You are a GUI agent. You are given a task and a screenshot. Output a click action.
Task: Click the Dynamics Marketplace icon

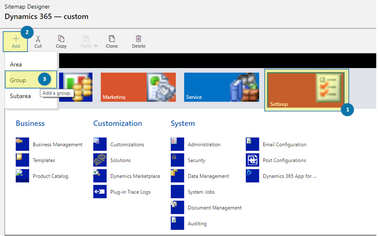100,176
